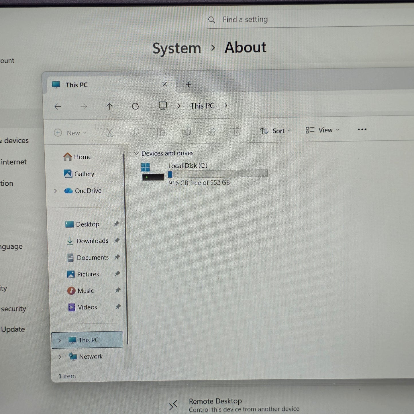Select the Local Disk (C:) drive icon
This screenshot has width=414, height=414.
[152, 172]
